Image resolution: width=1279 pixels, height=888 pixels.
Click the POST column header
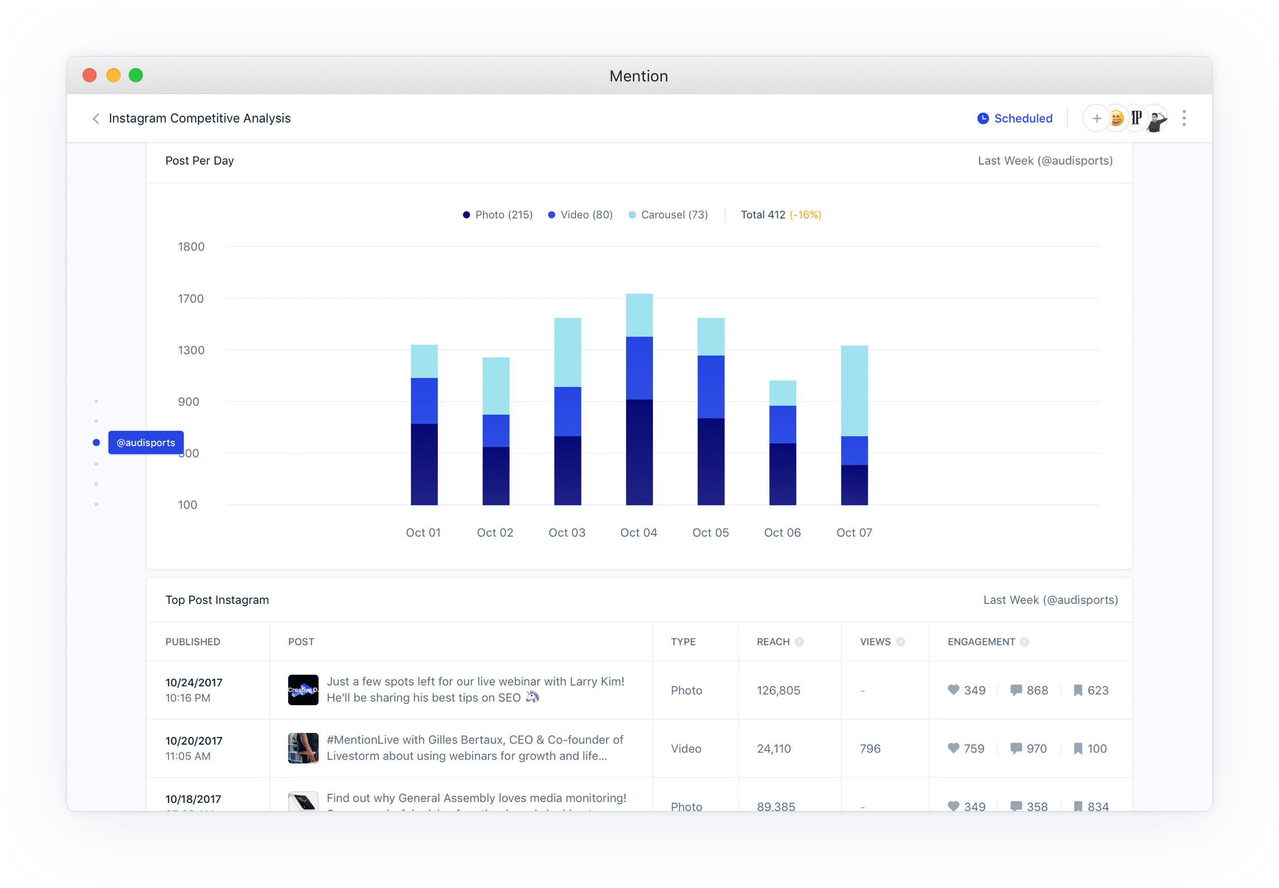(301, 641)
